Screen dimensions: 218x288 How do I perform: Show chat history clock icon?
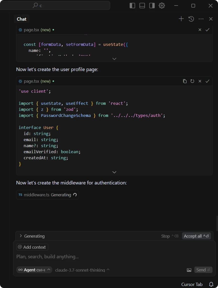coord(191,19)
